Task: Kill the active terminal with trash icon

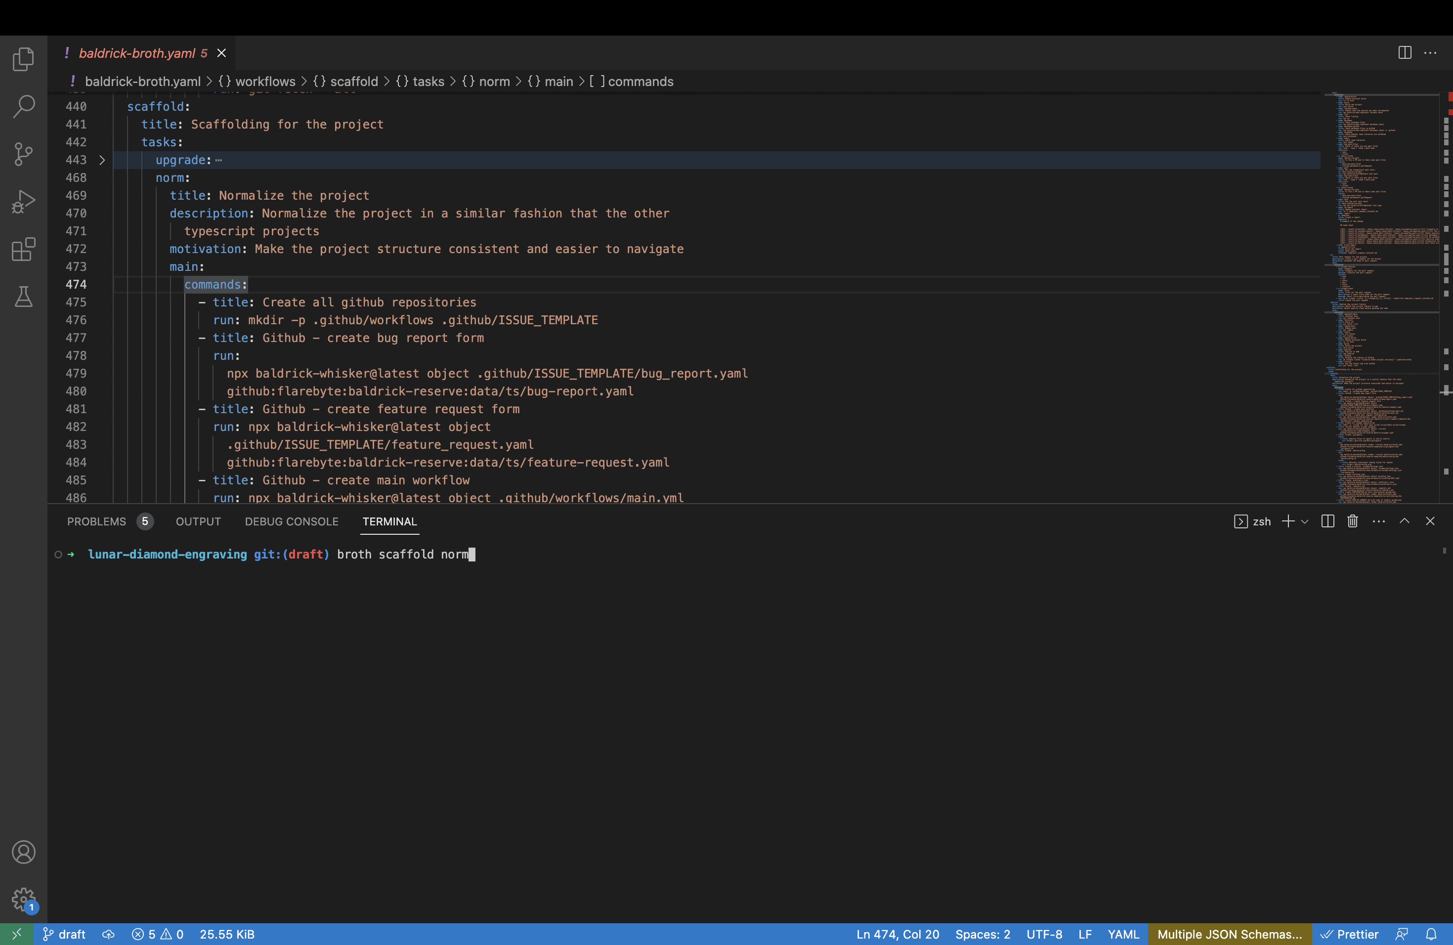Action: pos(1352,521)
